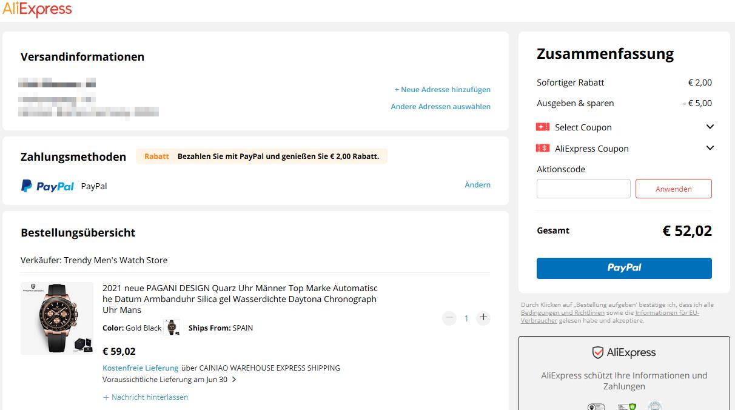The width and height of the screenshot is (735, 410).
Task: Decrease quantity with the minus button
Action: pos(449,318)
